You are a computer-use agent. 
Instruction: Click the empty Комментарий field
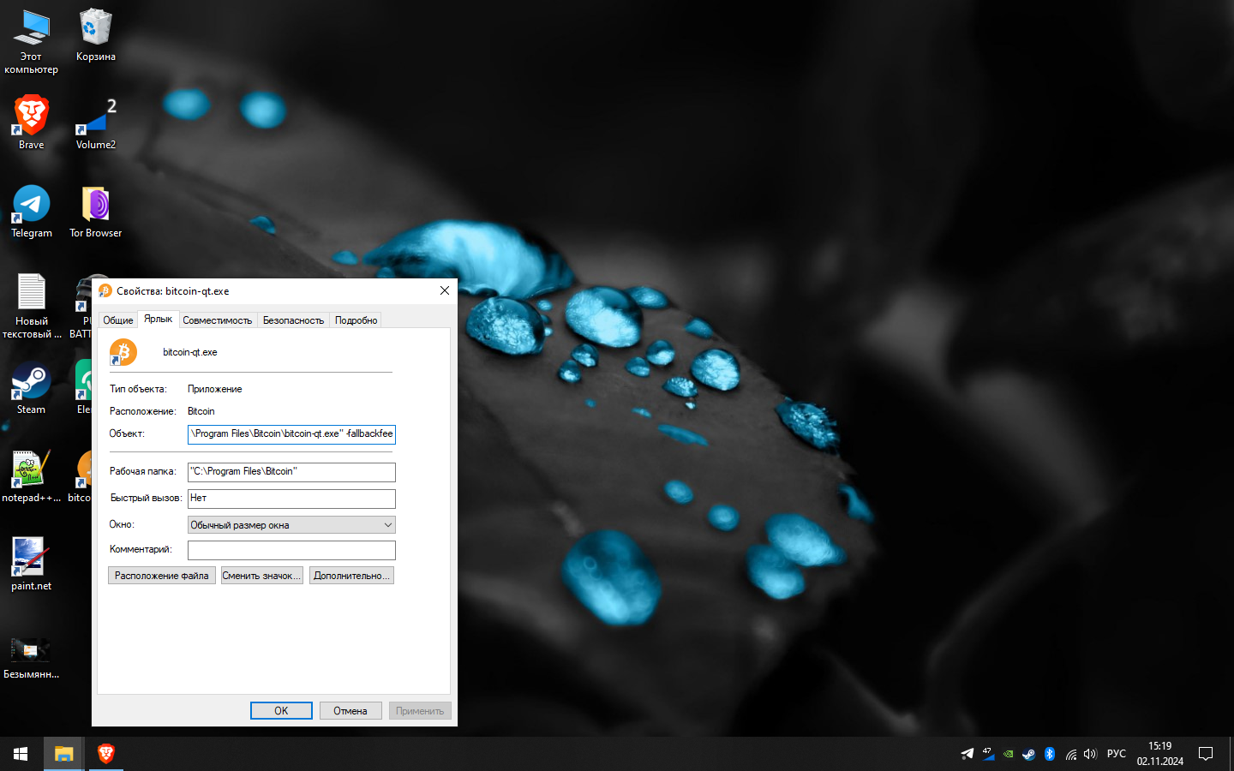[x=291, y=550]
